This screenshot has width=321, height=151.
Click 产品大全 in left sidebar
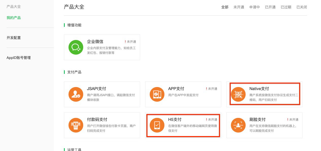point(14,7)
